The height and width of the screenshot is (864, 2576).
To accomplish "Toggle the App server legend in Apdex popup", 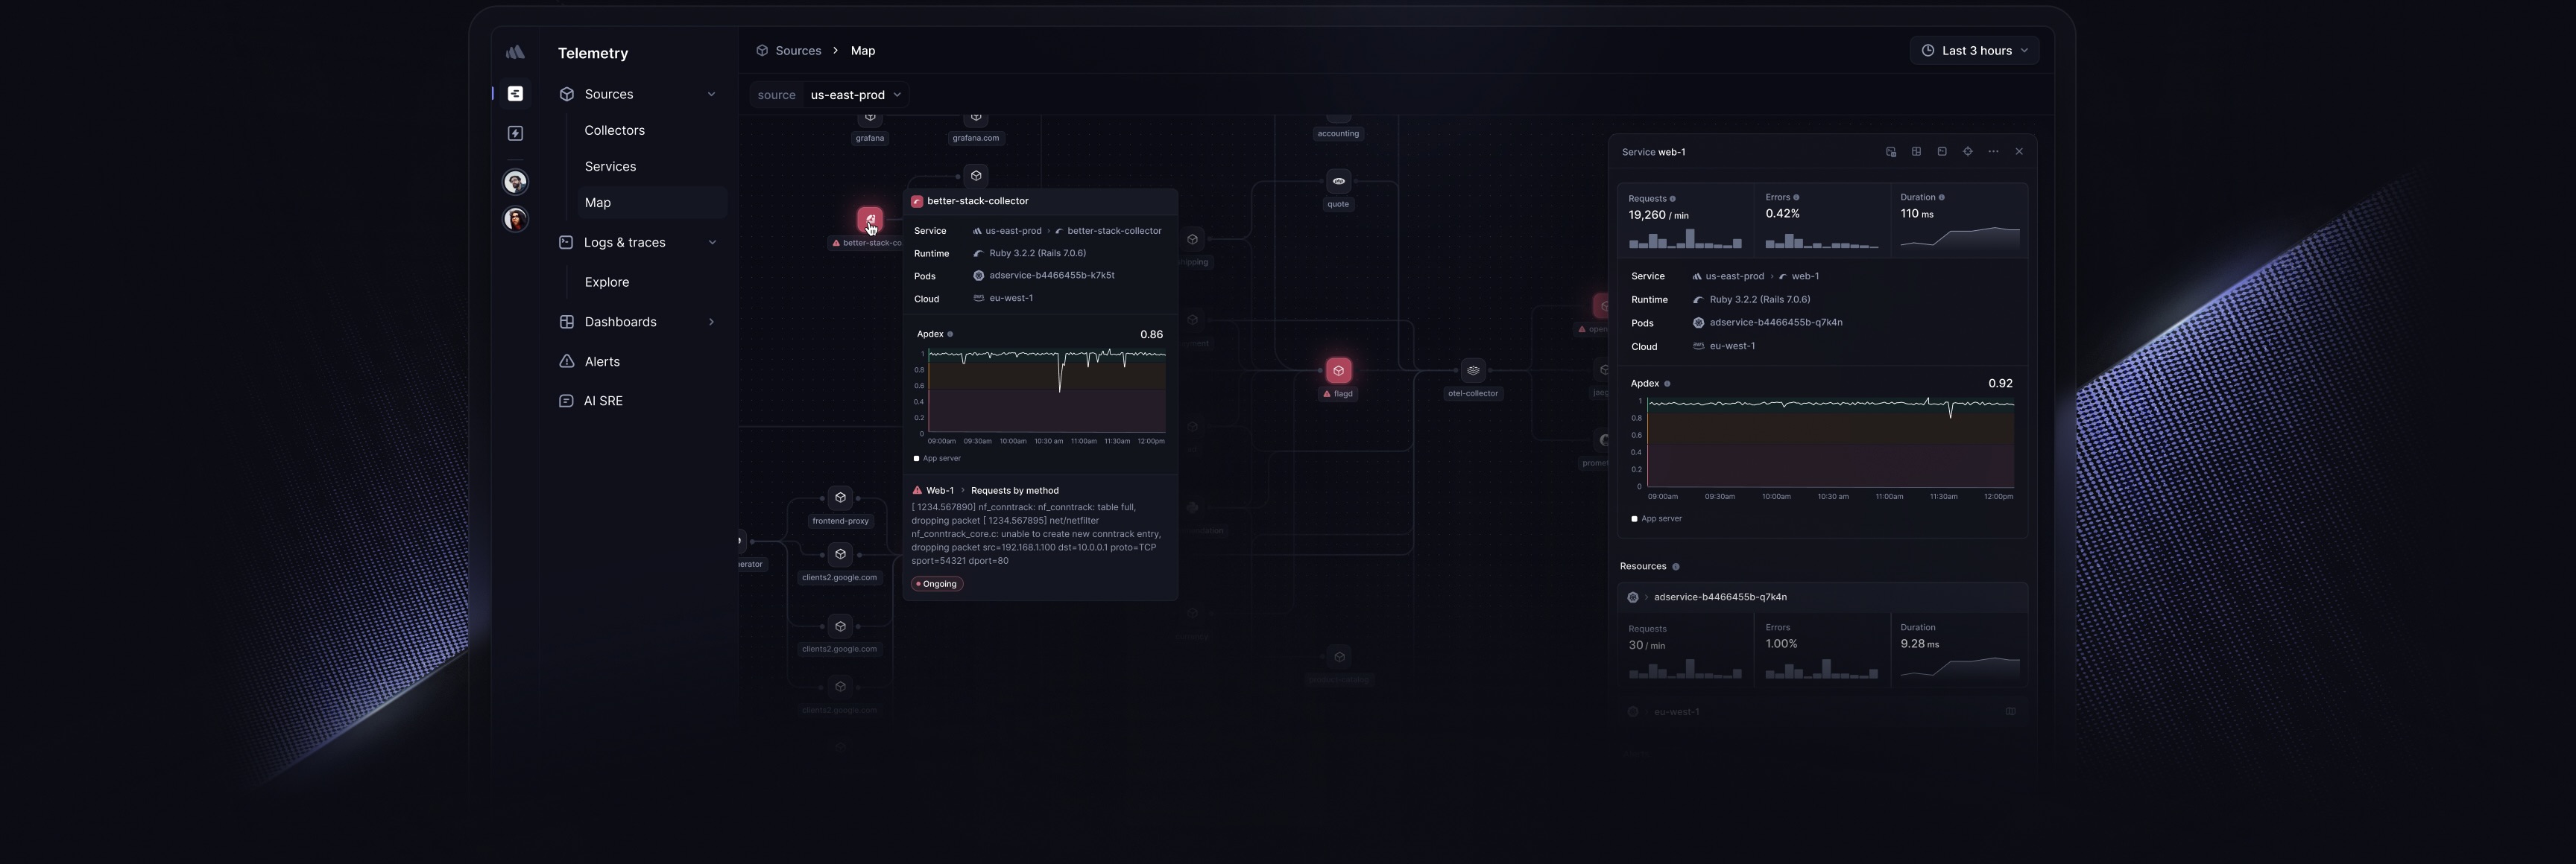I will coord(937,459).
